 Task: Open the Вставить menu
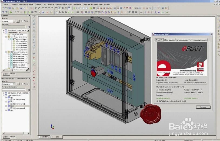coord(51,4)
